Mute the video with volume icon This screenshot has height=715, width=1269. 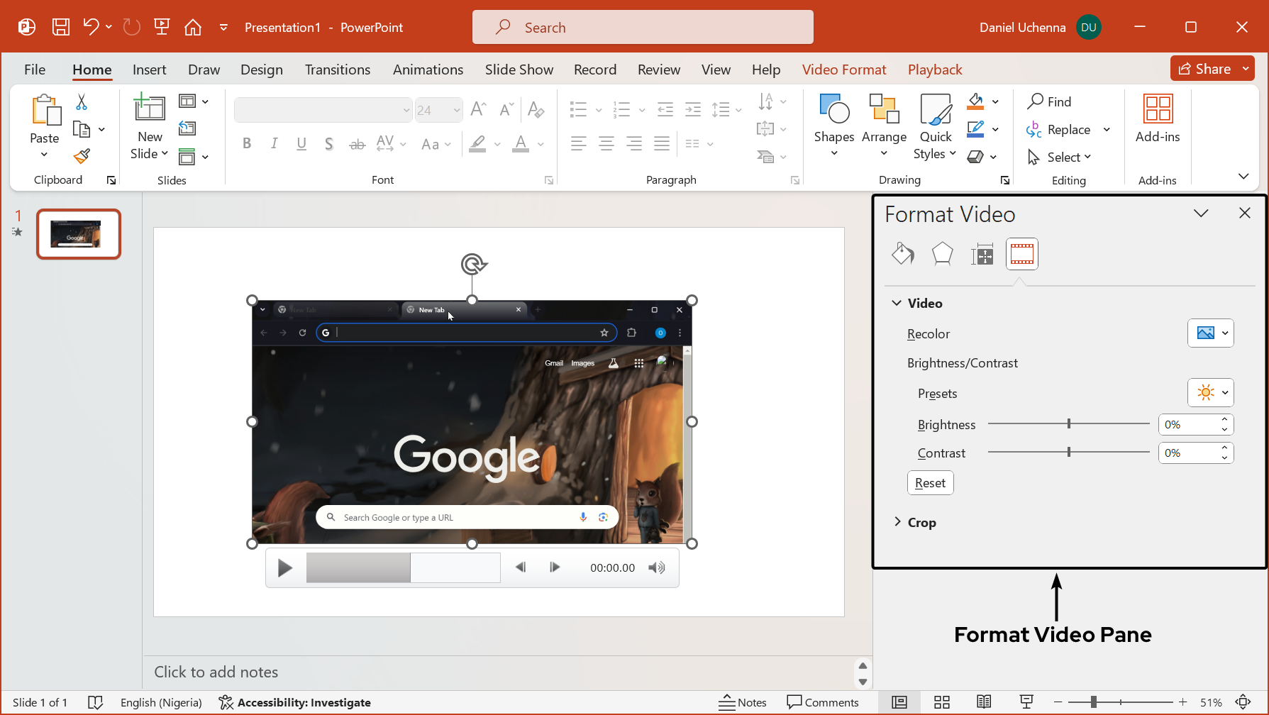[x=657, y=567]
